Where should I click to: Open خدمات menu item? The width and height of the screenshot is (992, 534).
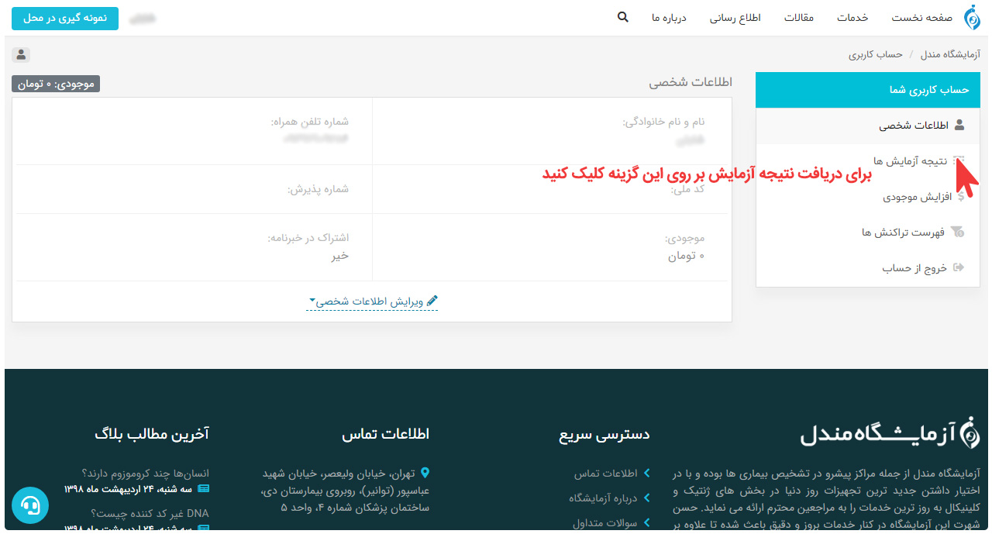pyautogui.click(x=852, y=18)
